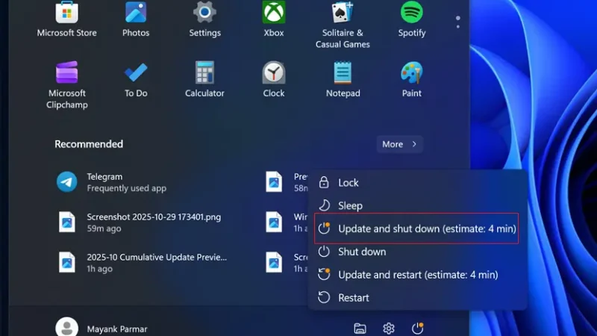This screenshot has height=336, width=597.
Task: Open Solitaire & Casual Games
Action: coord(343,25)
